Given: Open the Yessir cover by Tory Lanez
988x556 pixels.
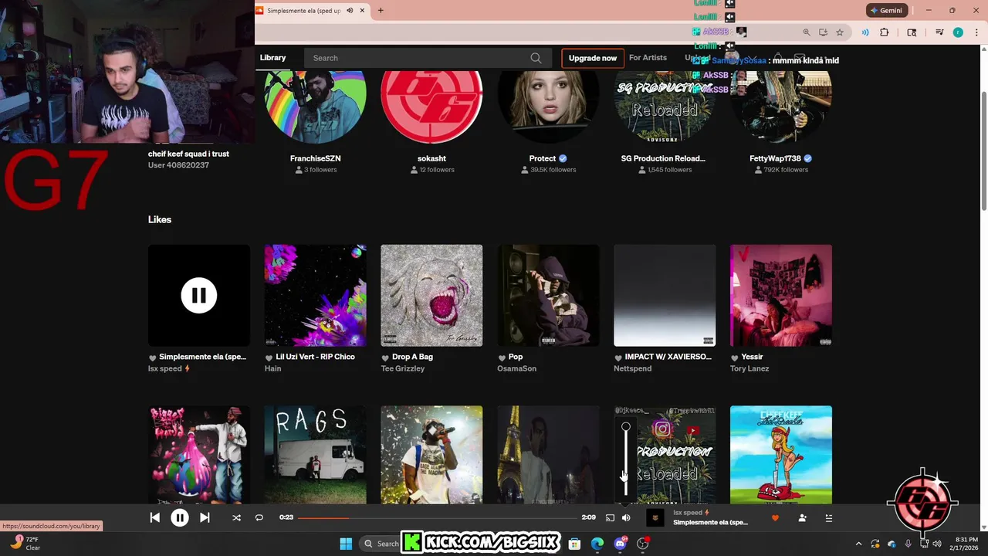Looking at the screenshot, I should pos(781,296).
